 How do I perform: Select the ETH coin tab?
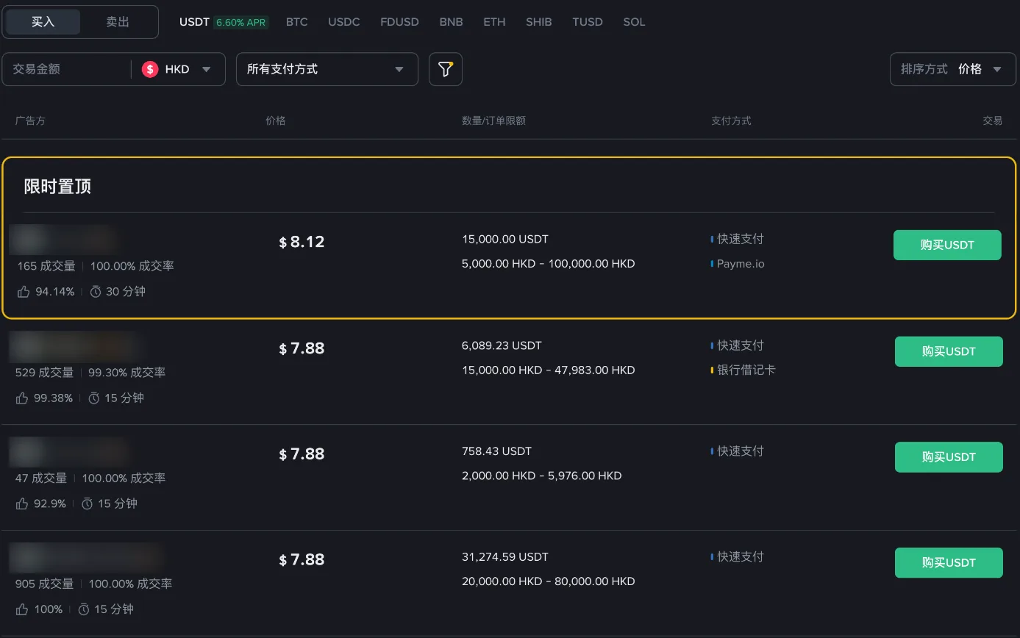click(494, 22)
